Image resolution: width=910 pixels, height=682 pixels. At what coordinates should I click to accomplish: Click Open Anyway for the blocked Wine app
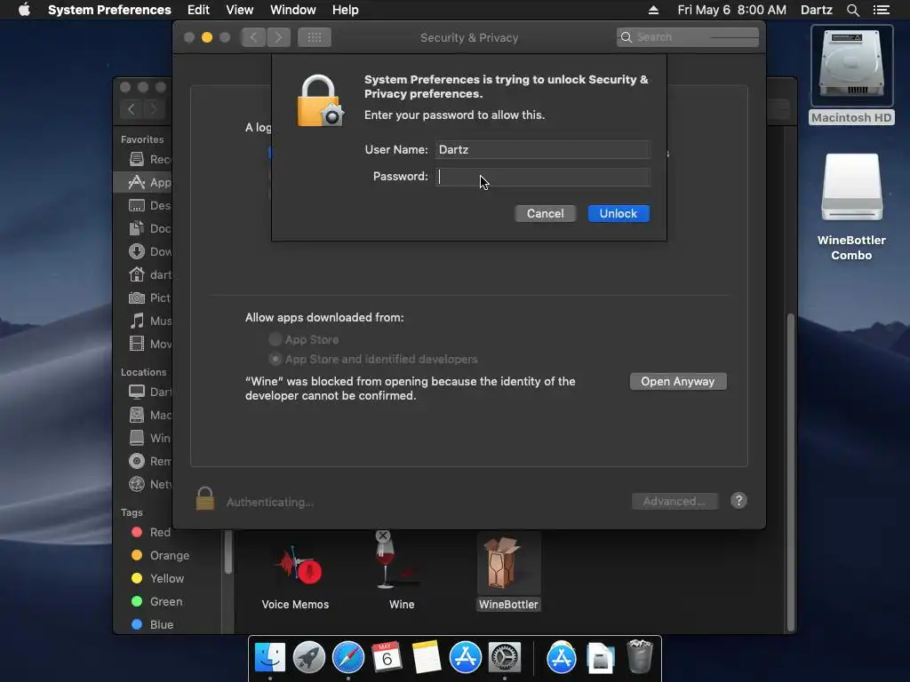point(677,382)
